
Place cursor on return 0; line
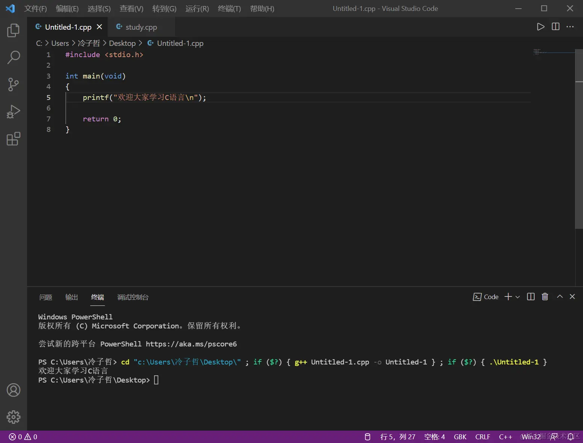102,119
